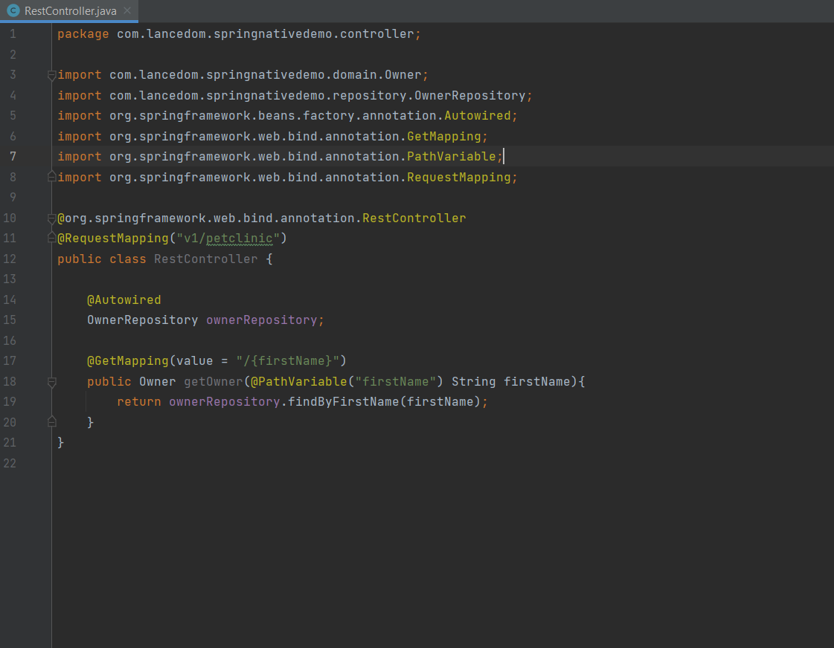Click GetMapping in the line 6 import
This screenshot has height=648, width=834.
click(443, 137)
